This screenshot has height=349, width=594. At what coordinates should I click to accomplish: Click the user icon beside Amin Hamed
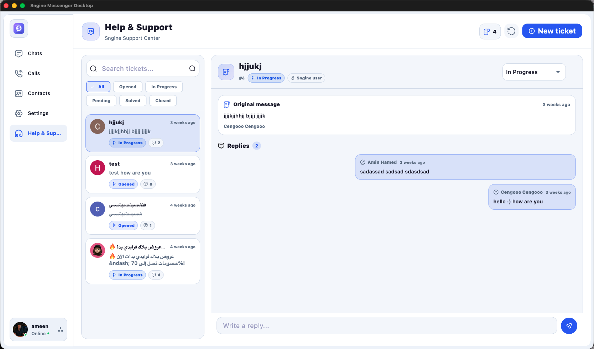(x=363, y=162)
